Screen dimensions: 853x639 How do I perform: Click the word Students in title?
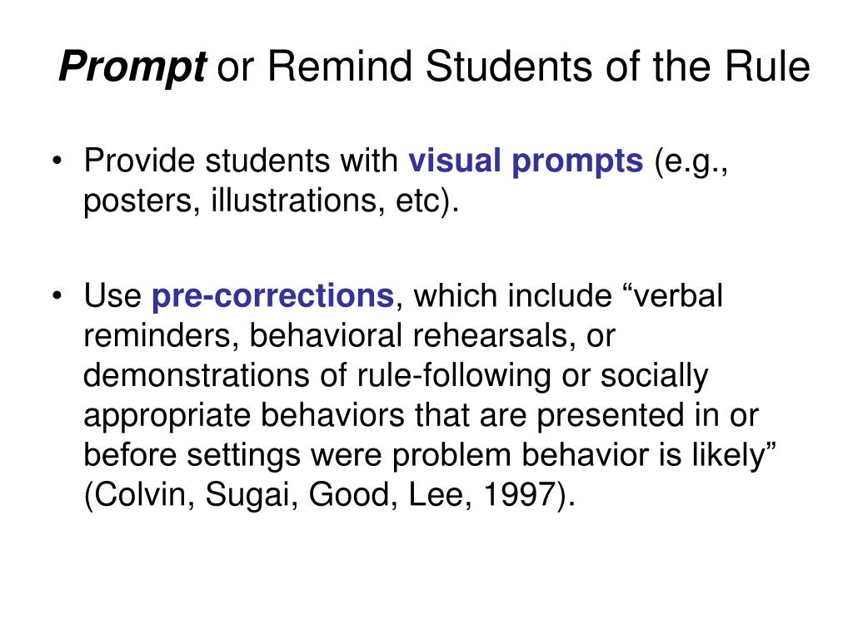(511, 67)
